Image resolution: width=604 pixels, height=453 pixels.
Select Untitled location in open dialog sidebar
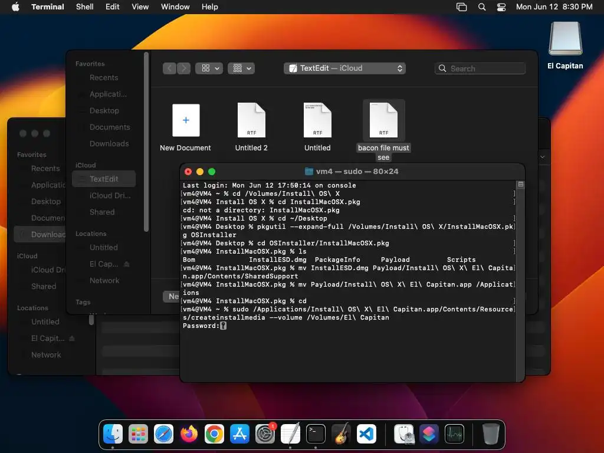(104, 247)
